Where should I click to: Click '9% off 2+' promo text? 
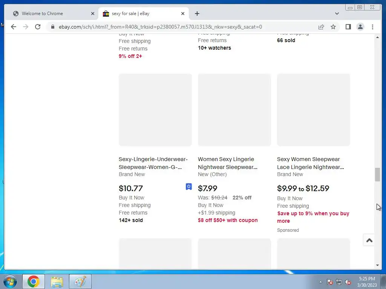130,56
